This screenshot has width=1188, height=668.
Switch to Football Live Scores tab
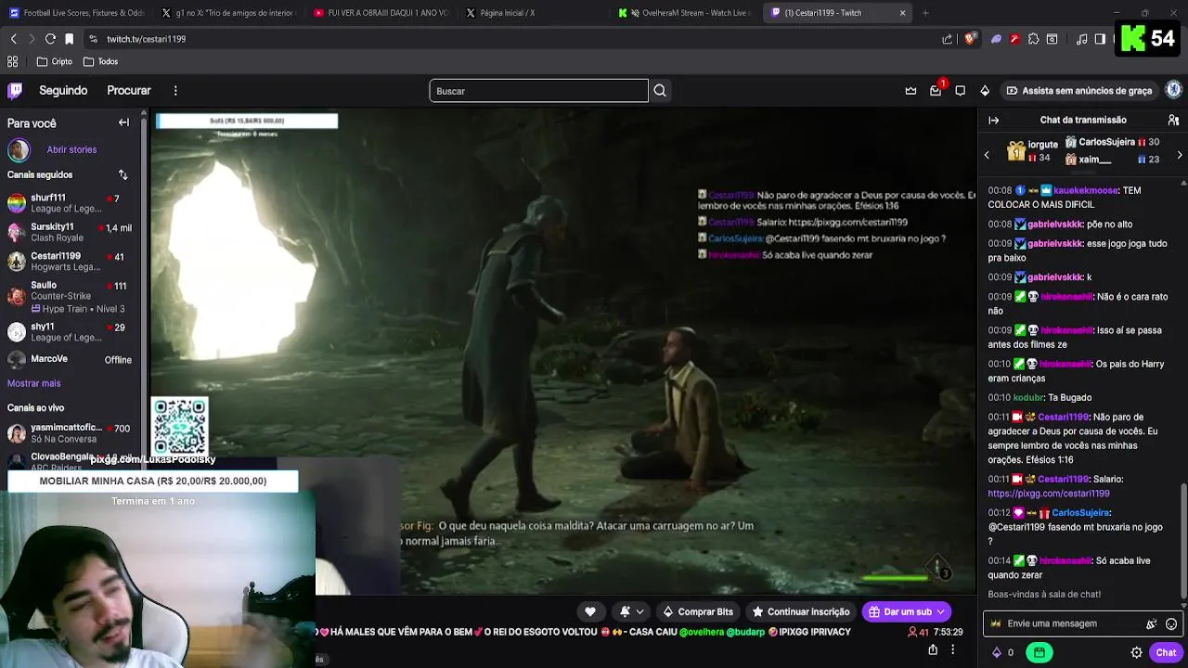coord(76,13)
